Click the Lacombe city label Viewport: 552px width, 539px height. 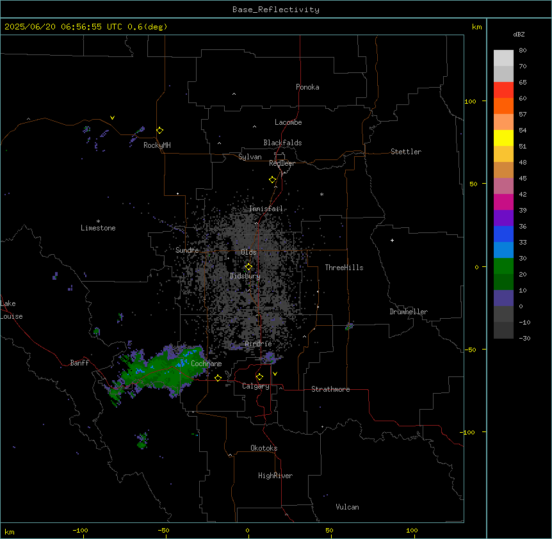tap(288, 122)
